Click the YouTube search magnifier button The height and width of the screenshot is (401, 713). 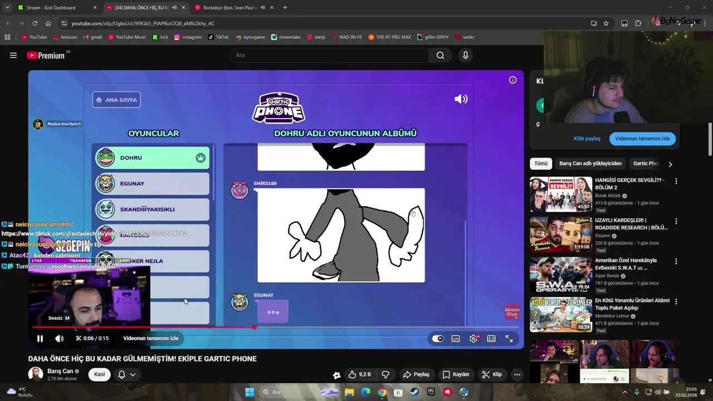pos(441,55)
